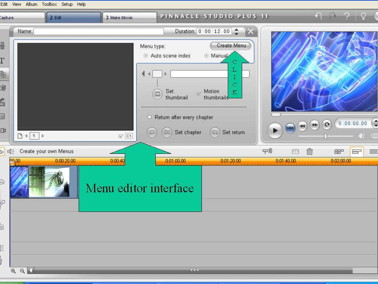Image resolution: width=378 pixels, height=284 pixels.
Task: Click the Create Menu button
Action: 230,45
